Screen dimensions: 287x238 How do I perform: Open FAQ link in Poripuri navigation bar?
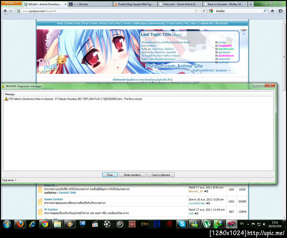coord(187,23)
